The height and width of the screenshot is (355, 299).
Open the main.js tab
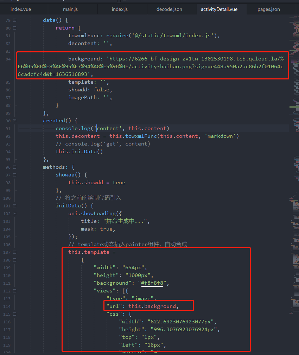coord(70,9)
